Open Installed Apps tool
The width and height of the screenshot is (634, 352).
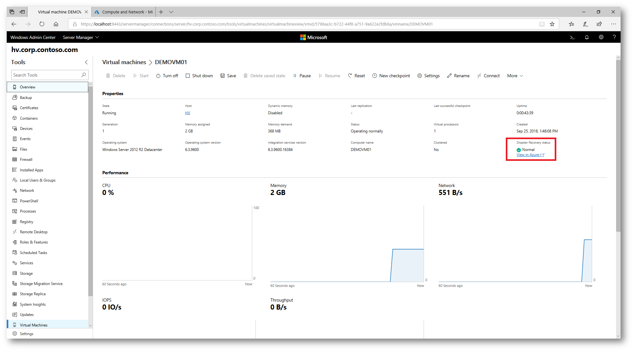48,170
